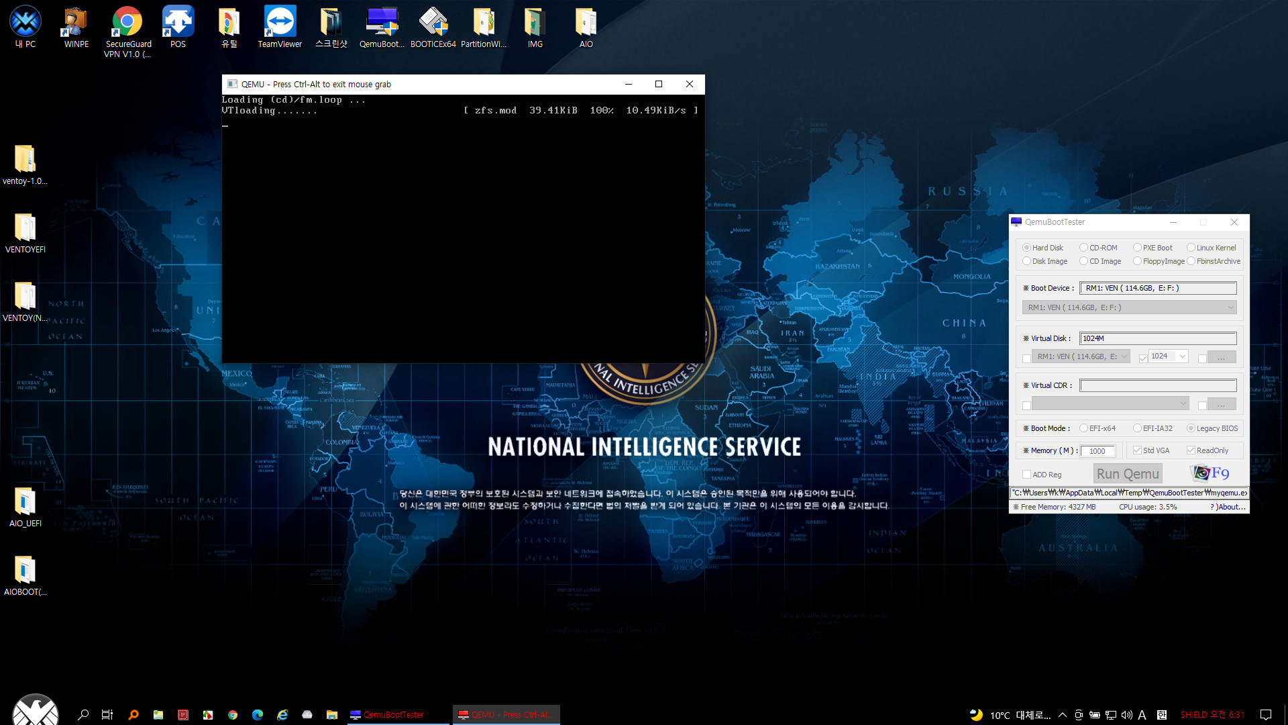
Task: Launch TeamViewer from desktop
Action: coord(280,27)
